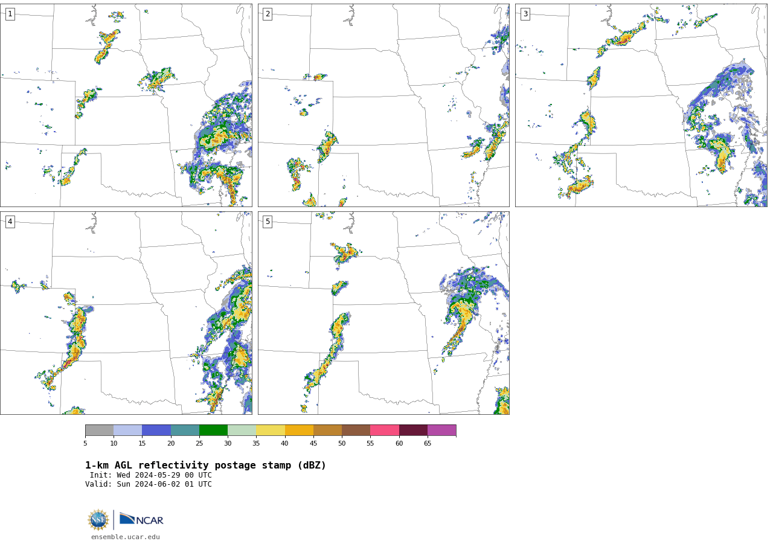Click the panel number label '5'

point(268,222)
